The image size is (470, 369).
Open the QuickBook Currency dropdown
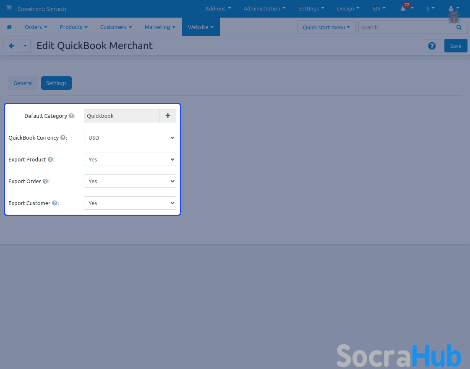[x=130, y=138]
